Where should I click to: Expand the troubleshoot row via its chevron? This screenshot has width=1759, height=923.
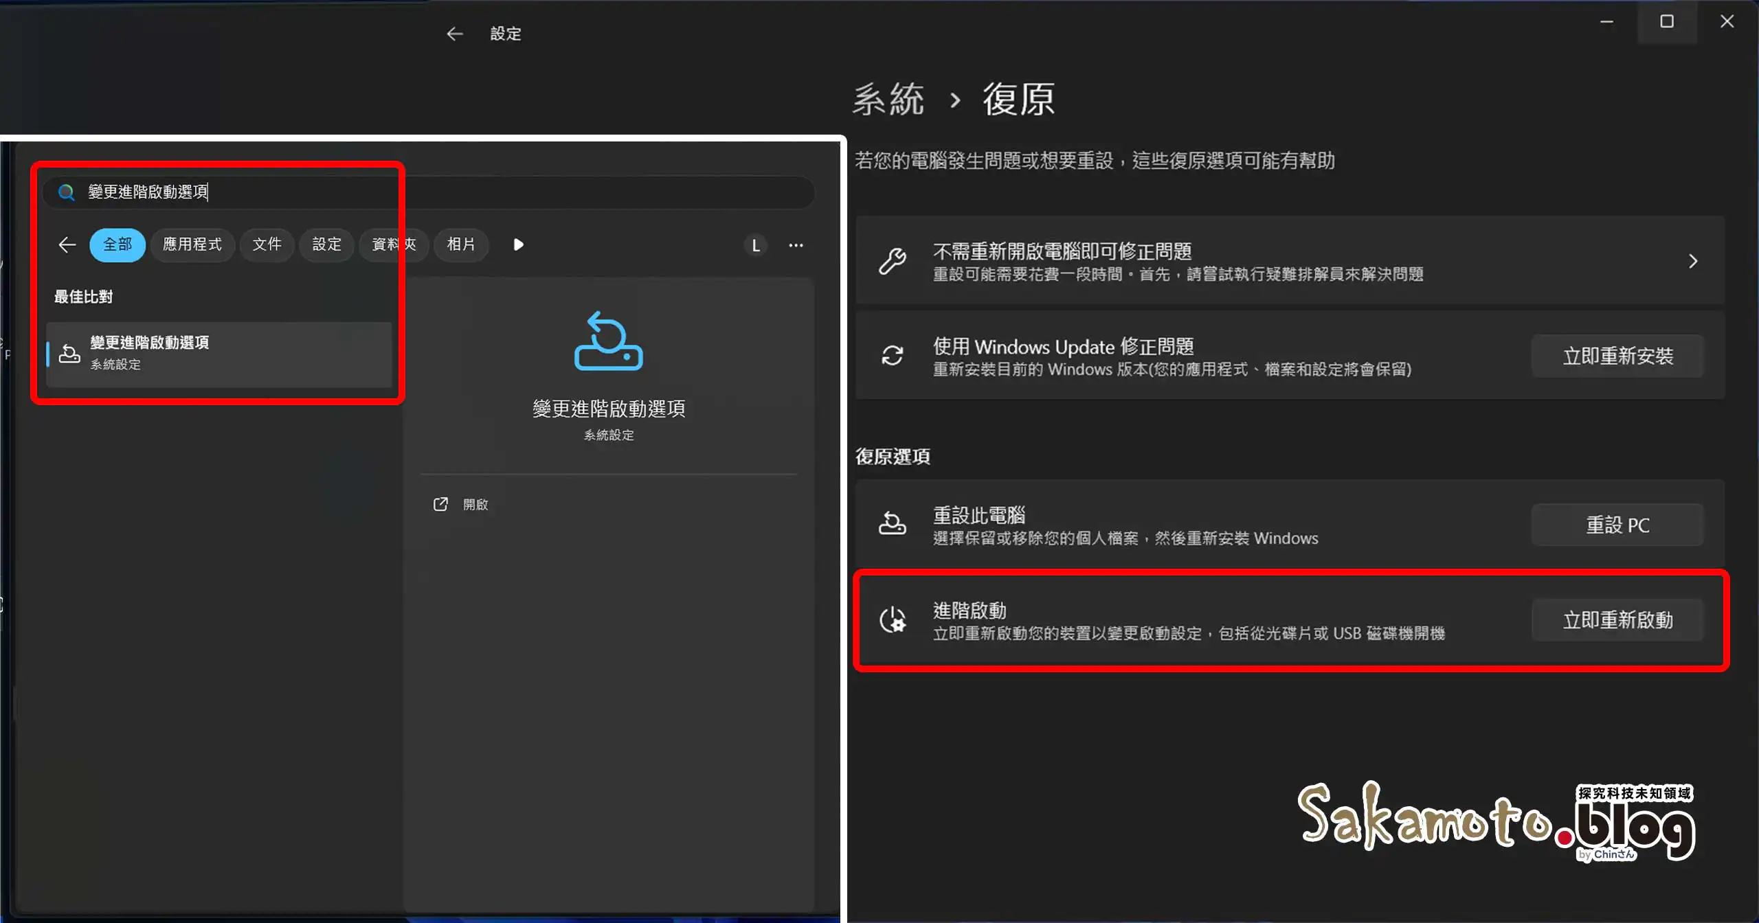[x=1693, y=261]
